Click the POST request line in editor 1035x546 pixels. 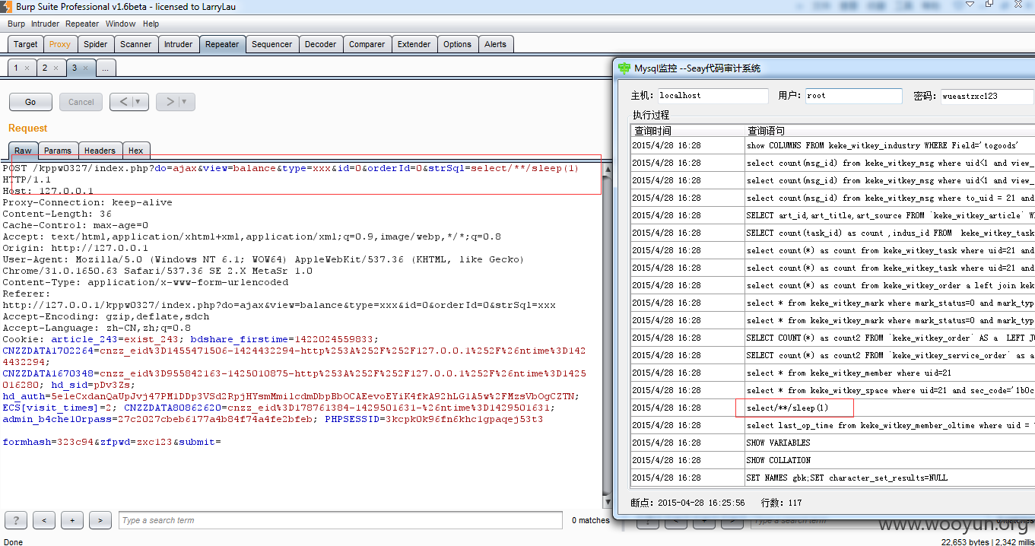pos(290,168)
